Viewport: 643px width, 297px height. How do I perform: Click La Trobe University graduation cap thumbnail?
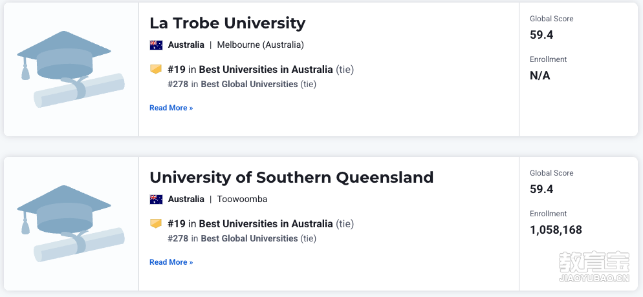point(71,69)
